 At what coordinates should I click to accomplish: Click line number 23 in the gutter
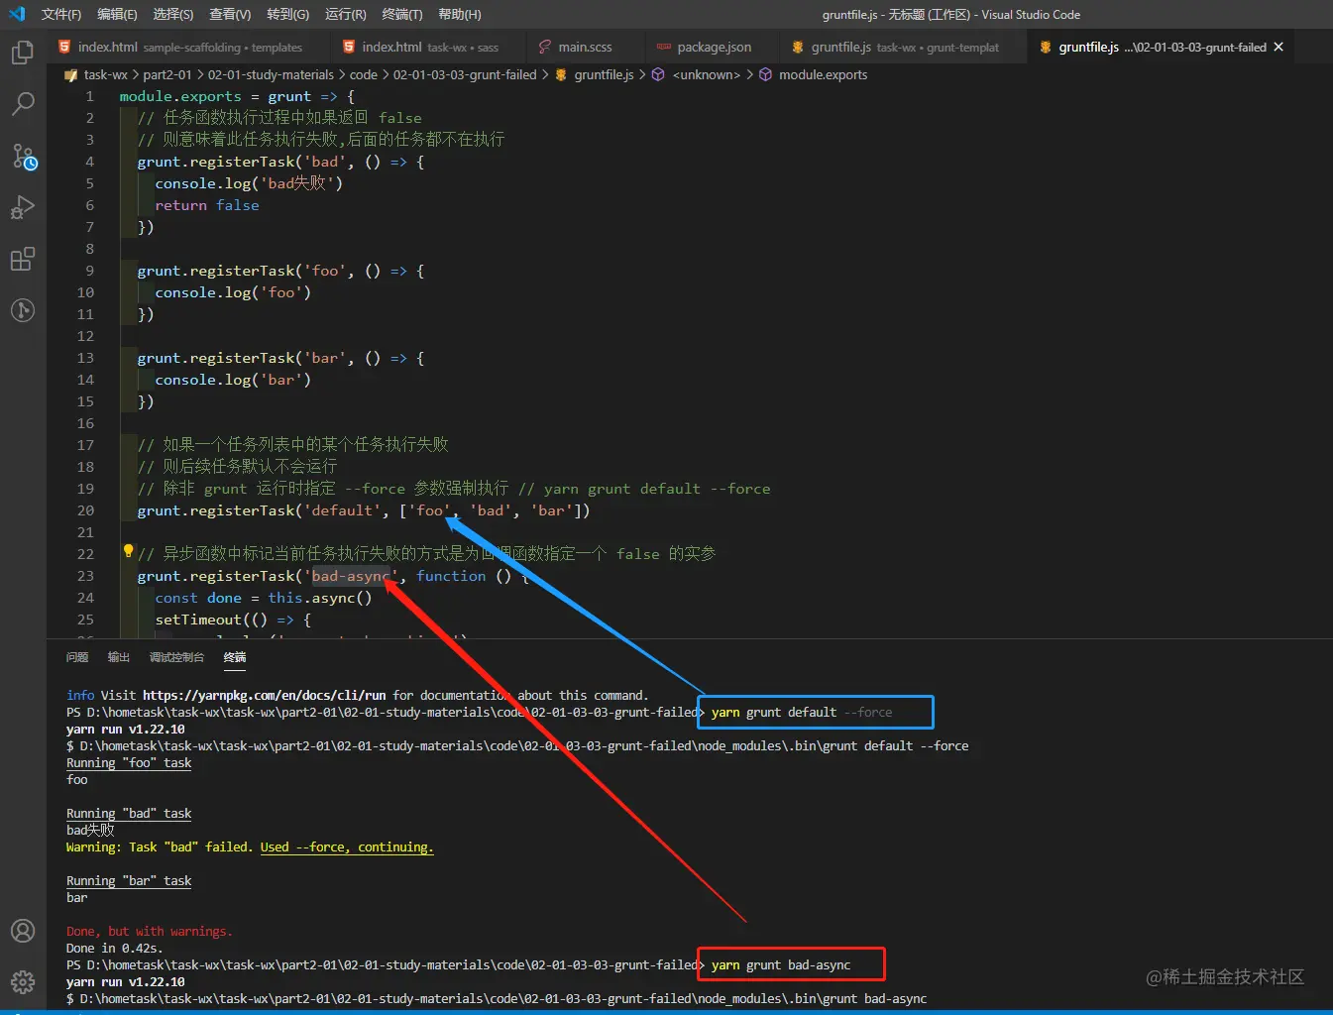point(85,576)
